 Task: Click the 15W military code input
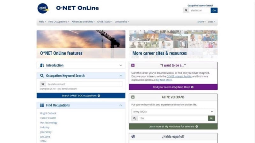[x=173, y=118]
